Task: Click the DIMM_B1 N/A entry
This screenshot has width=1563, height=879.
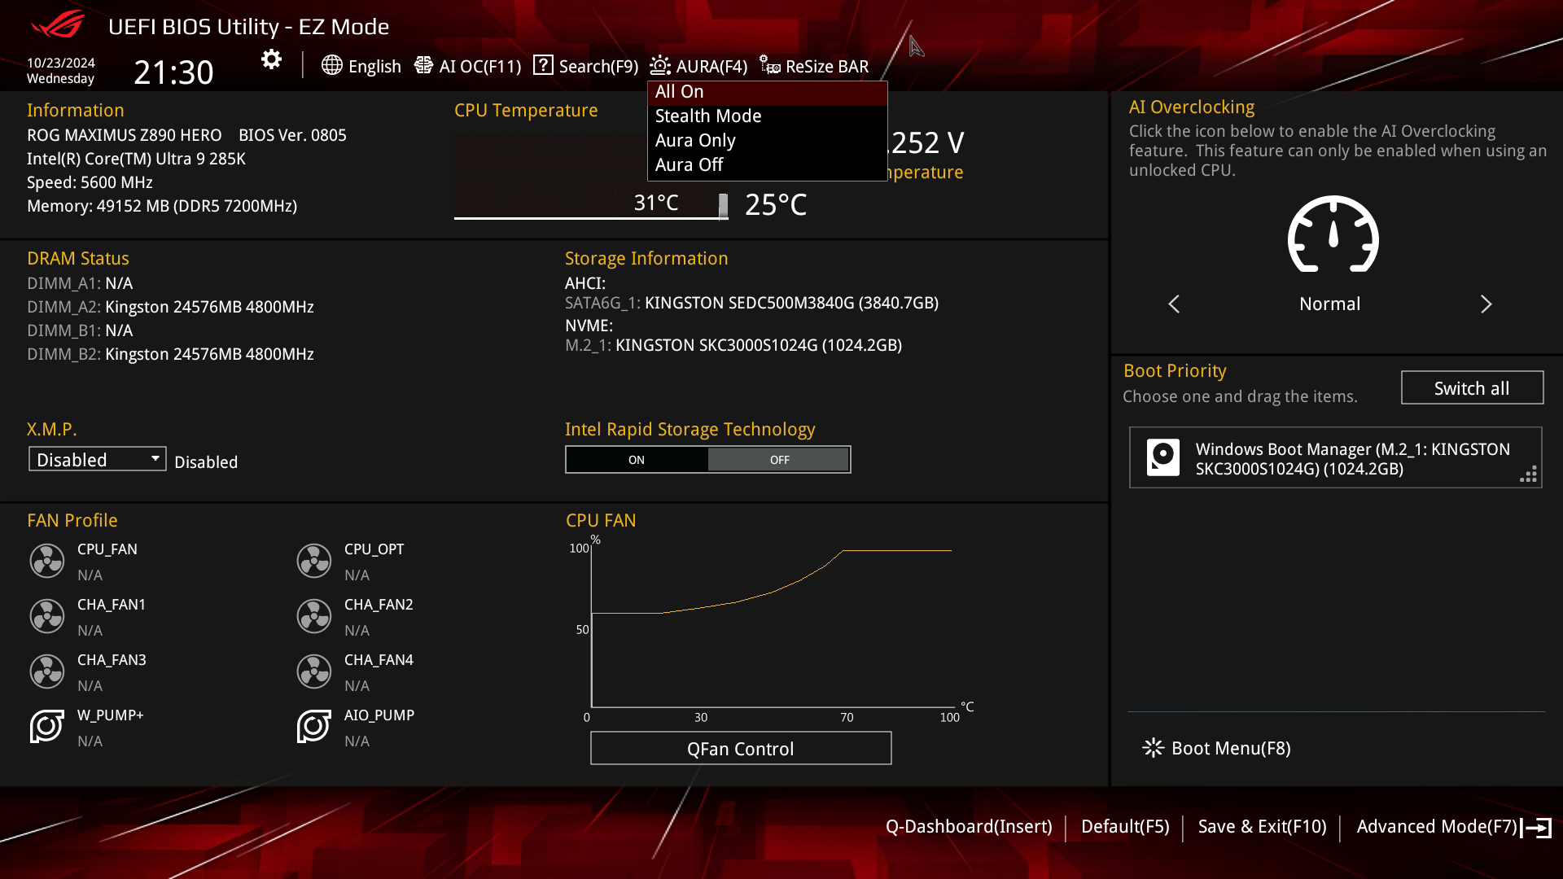Action: [x=80, y=330]
